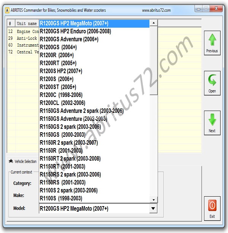Viewport: 228px width, 233px height.
Task: Choose R1200CL (2002-2006) entry
Action: point(94,103)
